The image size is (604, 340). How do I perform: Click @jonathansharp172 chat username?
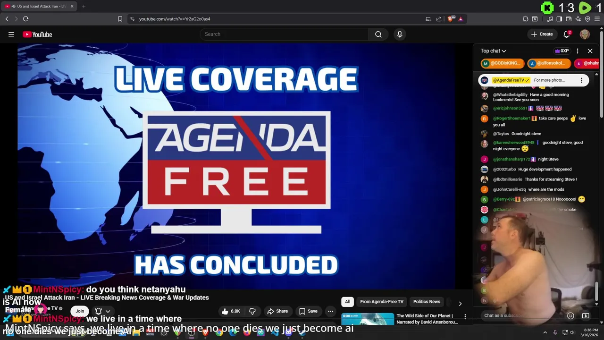pyautogui.click(x=512, y=159)
